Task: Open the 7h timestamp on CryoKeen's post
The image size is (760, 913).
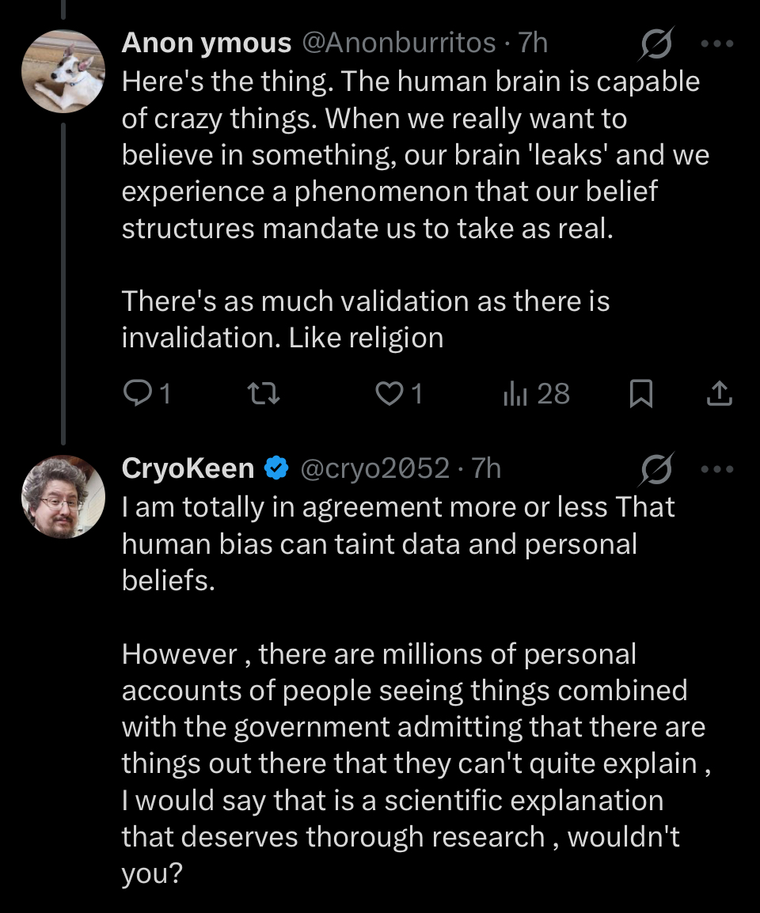Action: (486, 469)
